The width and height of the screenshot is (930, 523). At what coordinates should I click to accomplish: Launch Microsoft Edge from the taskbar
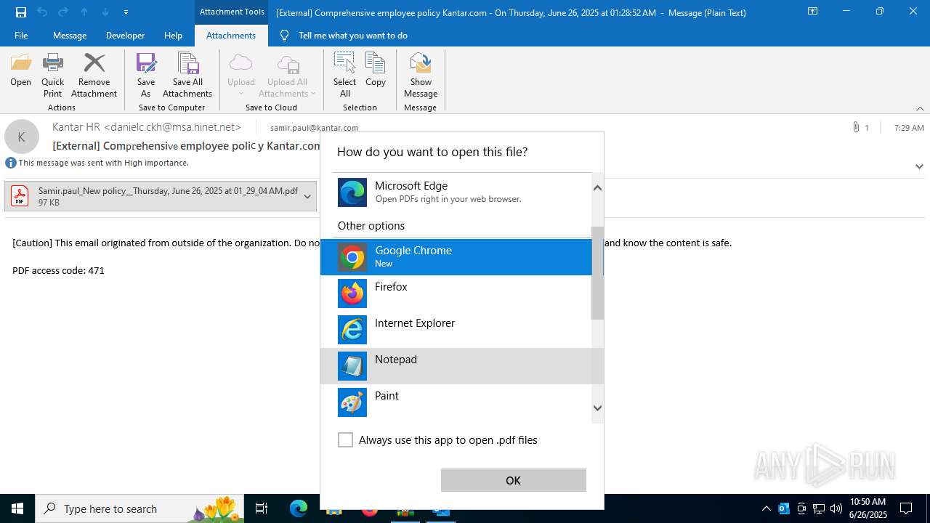(299, 508)
